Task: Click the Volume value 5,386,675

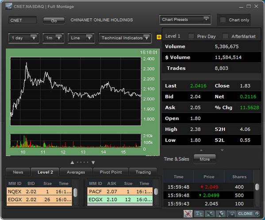Action: tap(227, 46)
